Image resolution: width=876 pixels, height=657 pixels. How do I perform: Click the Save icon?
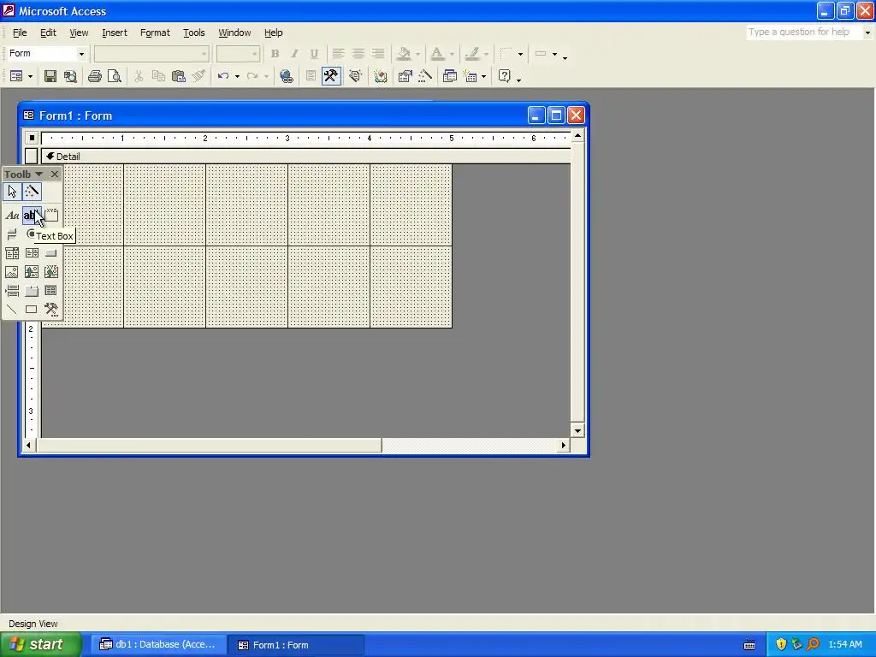tap(50, 76)
